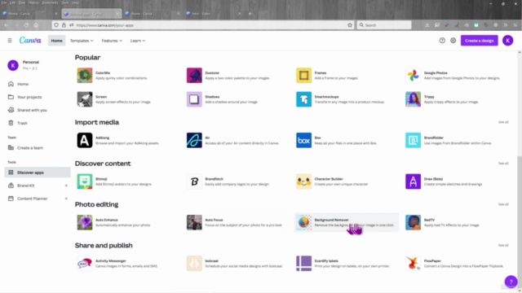The width and height of the screenshot is (522, 293).
Task: Open the Brandfetch app icon
Action: coord(194,181)
